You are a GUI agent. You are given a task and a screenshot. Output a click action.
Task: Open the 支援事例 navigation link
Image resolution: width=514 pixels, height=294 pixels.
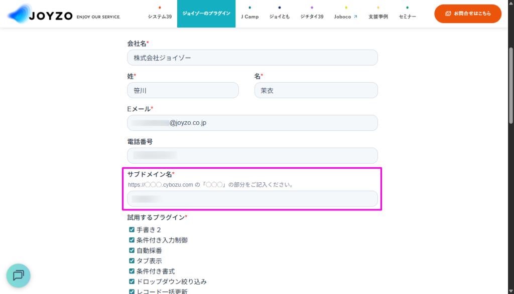[378, 17]
